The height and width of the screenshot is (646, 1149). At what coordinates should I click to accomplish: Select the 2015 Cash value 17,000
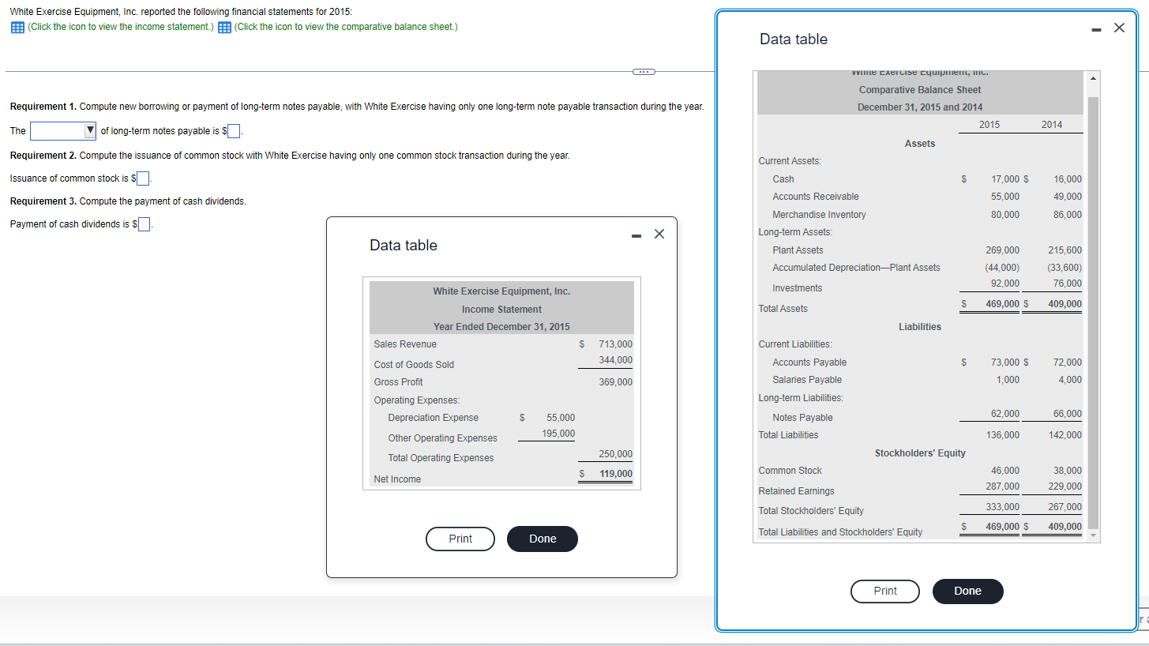point(1004,180)
